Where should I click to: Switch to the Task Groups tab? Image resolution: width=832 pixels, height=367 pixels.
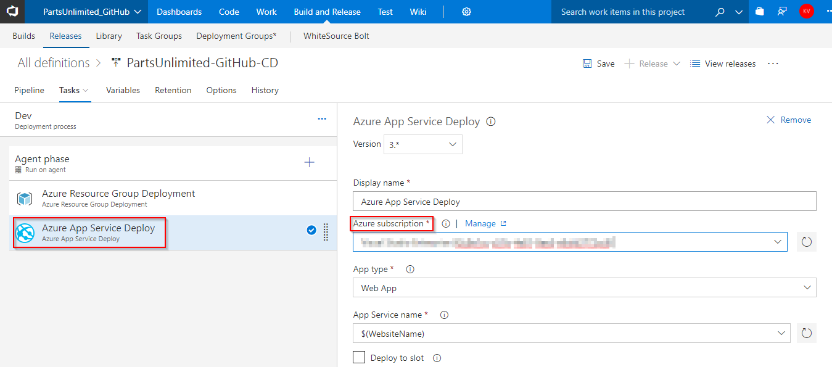point(159,36)
